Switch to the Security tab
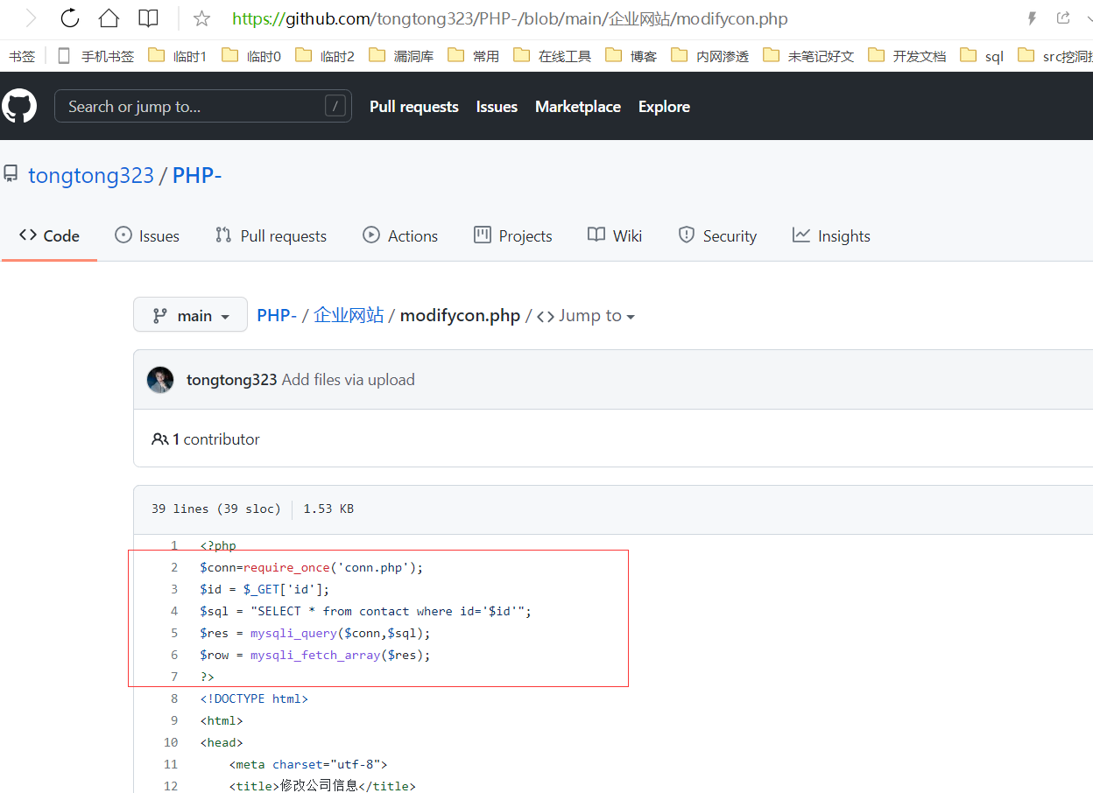Viewport: 1093px width, 793px height. click(x=717, y=235)
